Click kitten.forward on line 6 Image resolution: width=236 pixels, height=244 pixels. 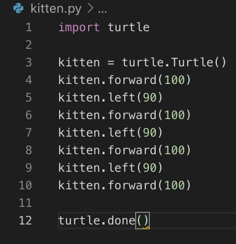tap(107, 115)
